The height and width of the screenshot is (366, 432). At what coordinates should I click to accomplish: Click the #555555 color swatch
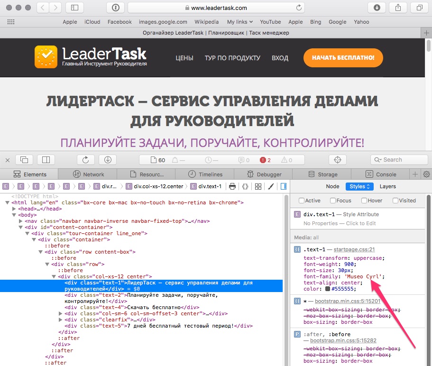tap(328, 289)
